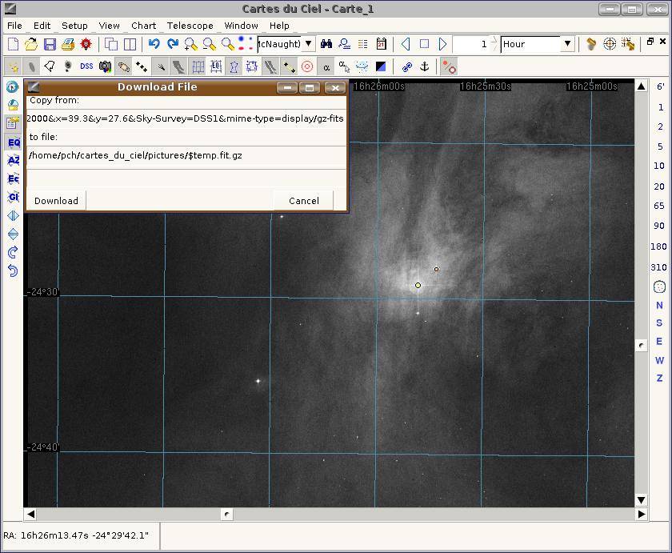Click the plain magnifier zoom icon
Screen dimensions: 672x553
pos(227,44)
